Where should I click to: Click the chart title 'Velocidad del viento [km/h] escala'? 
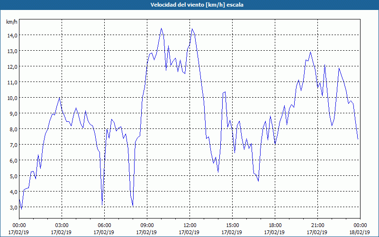[x=197, y=5]
